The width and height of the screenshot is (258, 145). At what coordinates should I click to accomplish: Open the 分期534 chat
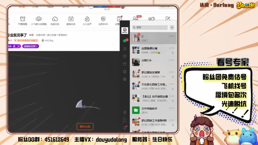[x=153, y=62]
